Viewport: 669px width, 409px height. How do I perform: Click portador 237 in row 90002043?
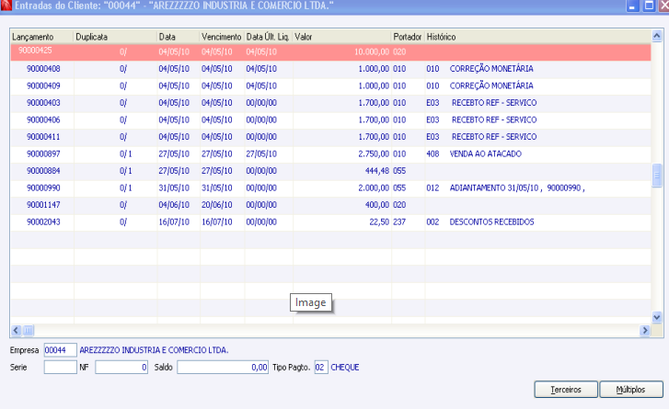[399, 222]
